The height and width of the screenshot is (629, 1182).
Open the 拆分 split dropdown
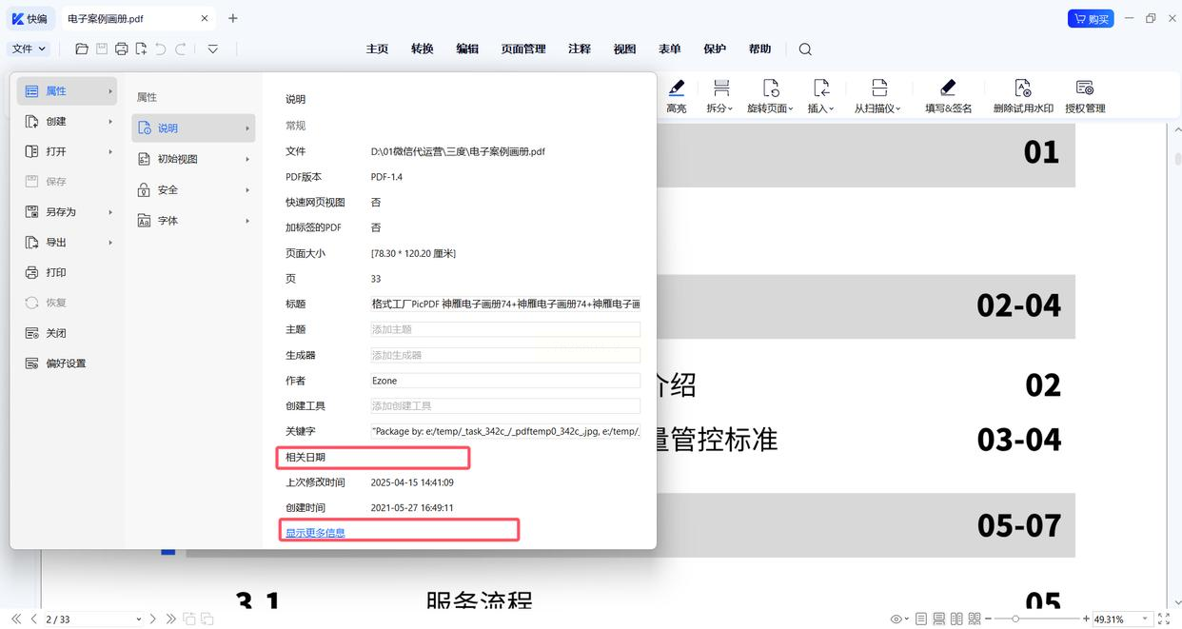[719, 108]
